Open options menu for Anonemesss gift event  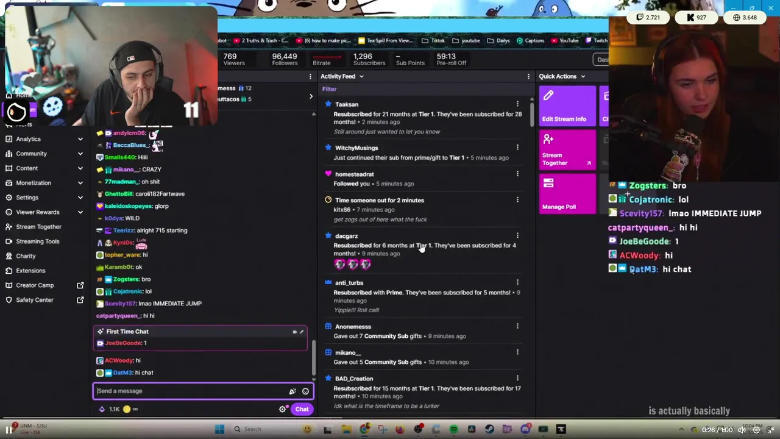click(517, 326)
